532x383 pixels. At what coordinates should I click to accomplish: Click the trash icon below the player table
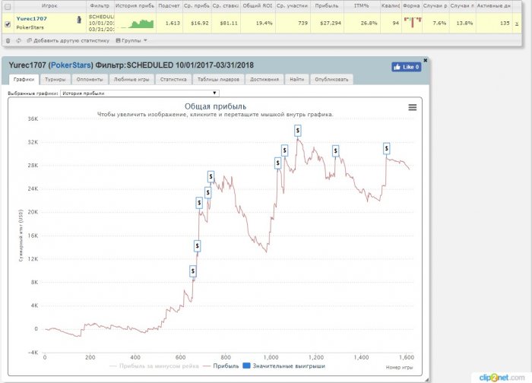[8, 41]
